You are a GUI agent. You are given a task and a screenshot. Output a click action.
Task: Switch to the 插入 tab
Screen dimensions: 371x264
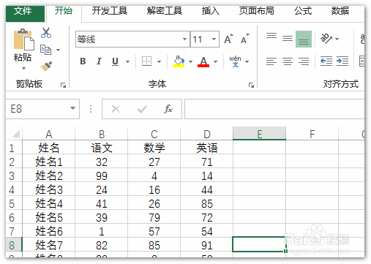click(210, 11)
